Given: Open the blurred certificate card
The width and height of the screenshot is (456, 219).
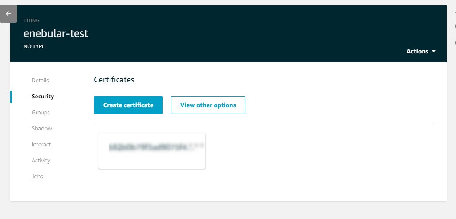Looking at the screenshot, I should (x=152, y=150).
